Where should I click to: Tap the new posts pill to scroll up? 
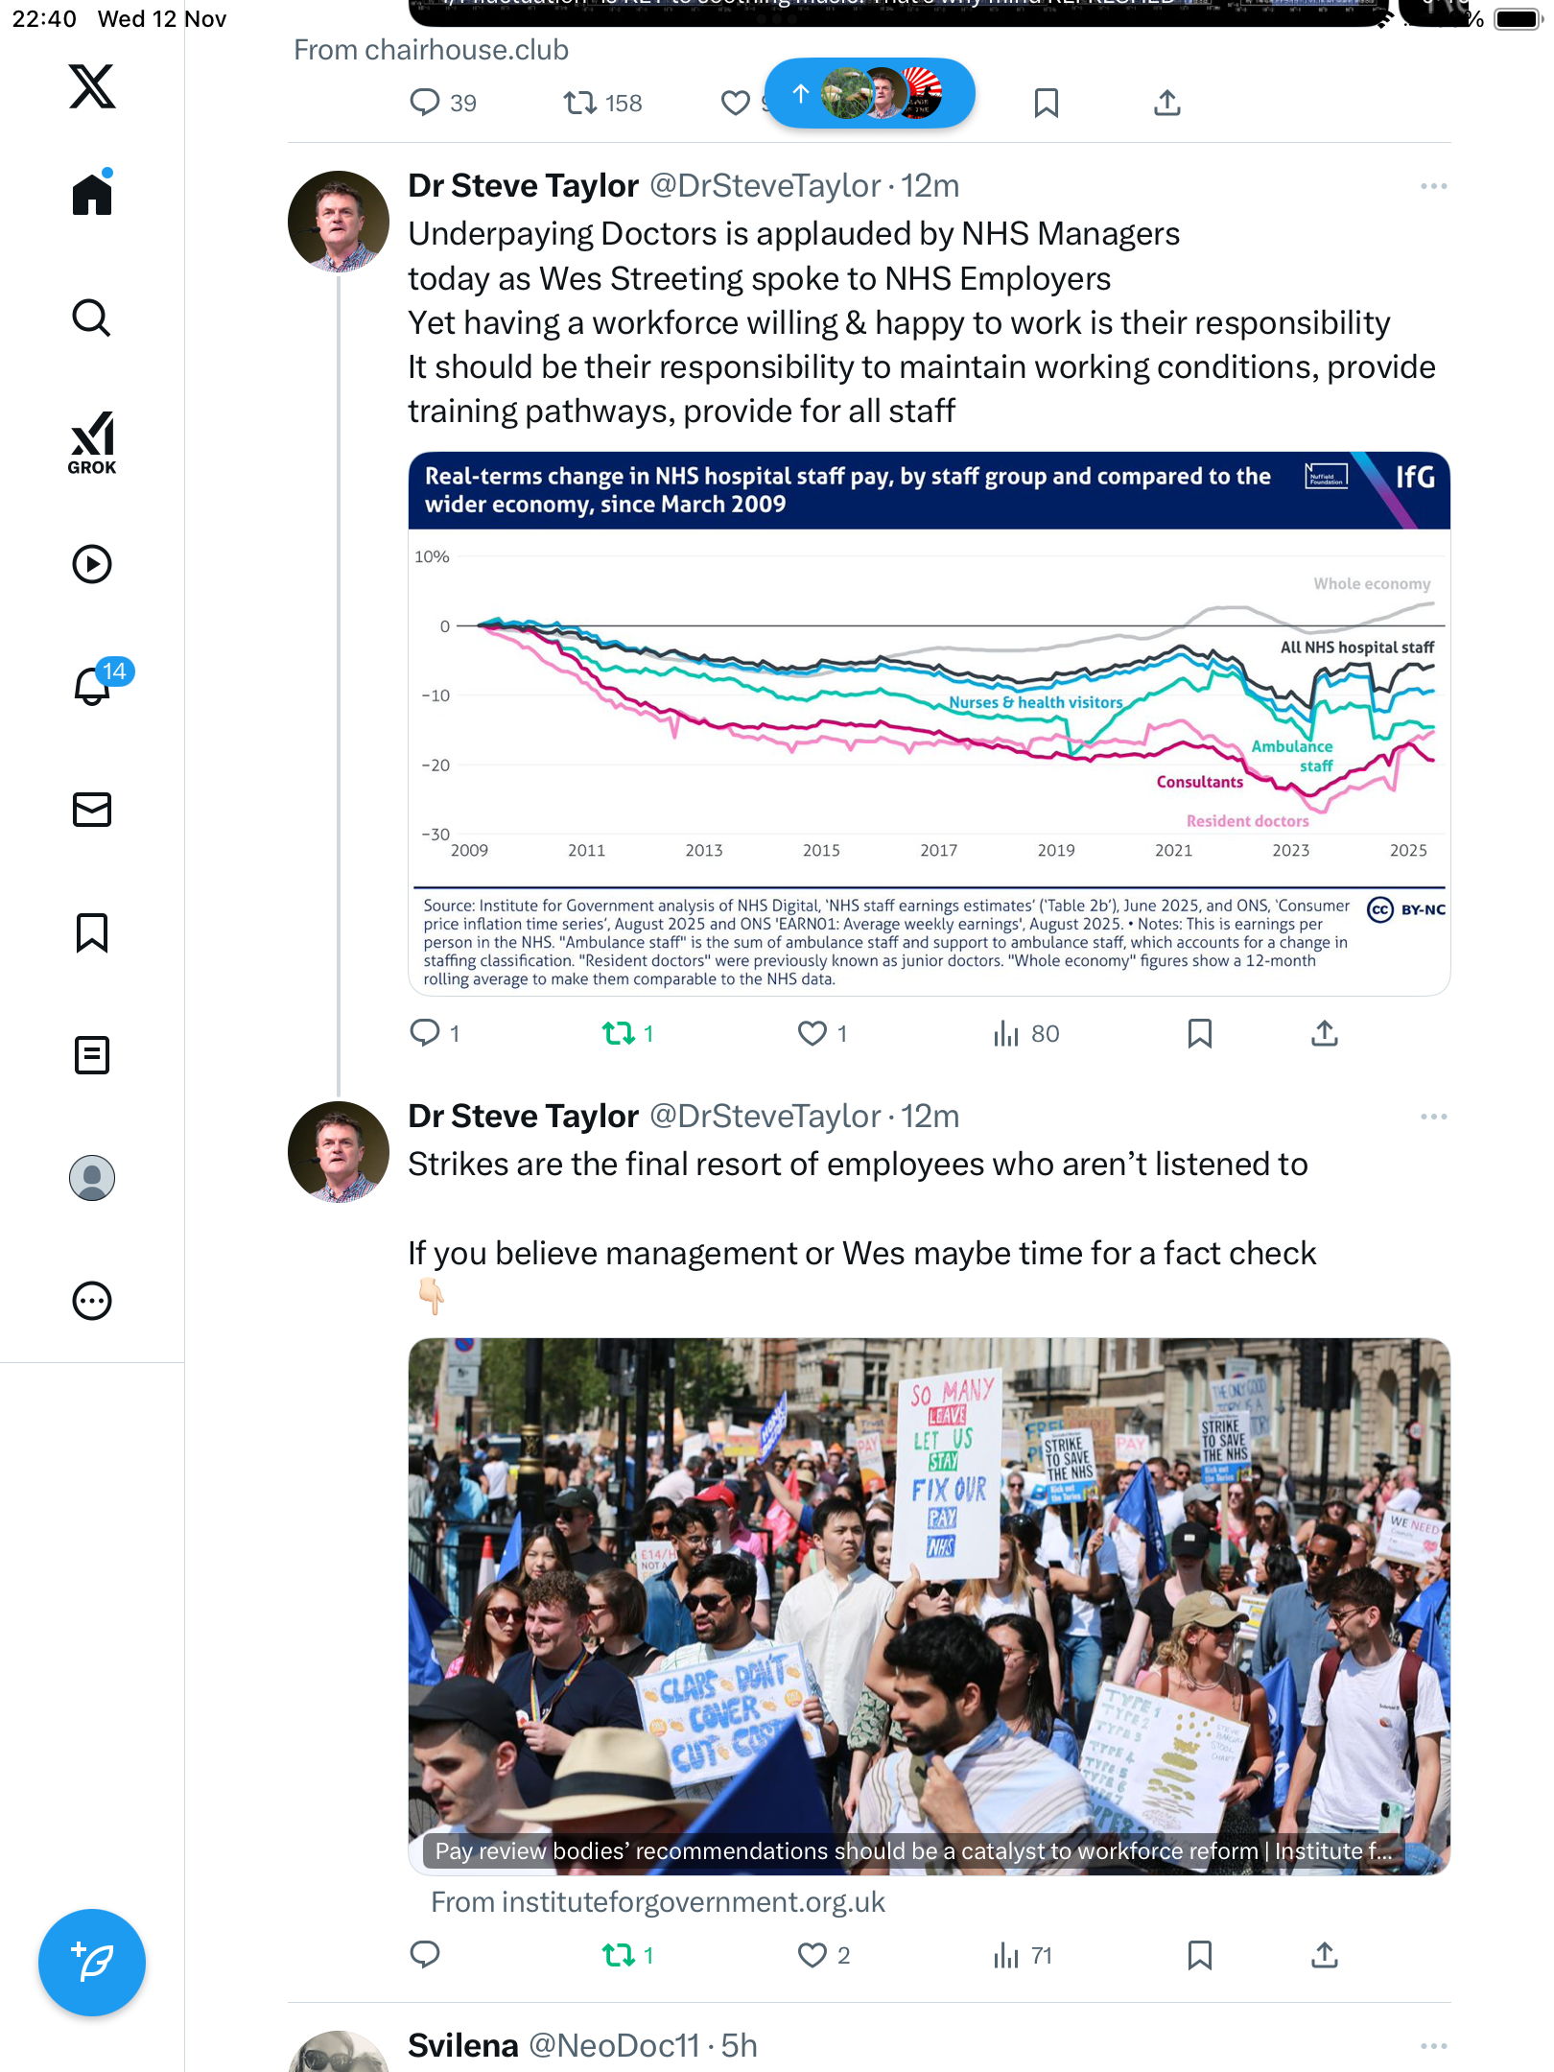869,94
